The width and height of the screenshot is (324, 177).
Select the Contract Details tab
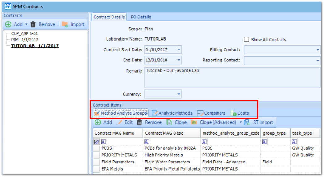(x=109, y=17)
